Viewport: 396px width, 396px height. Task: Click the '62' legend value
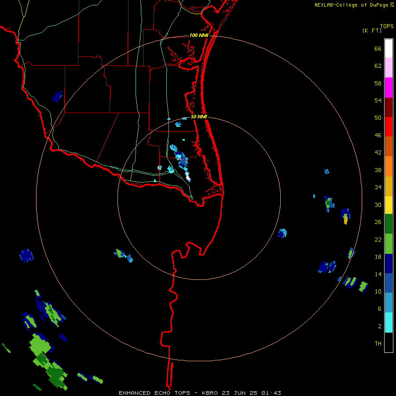point(378,66)
